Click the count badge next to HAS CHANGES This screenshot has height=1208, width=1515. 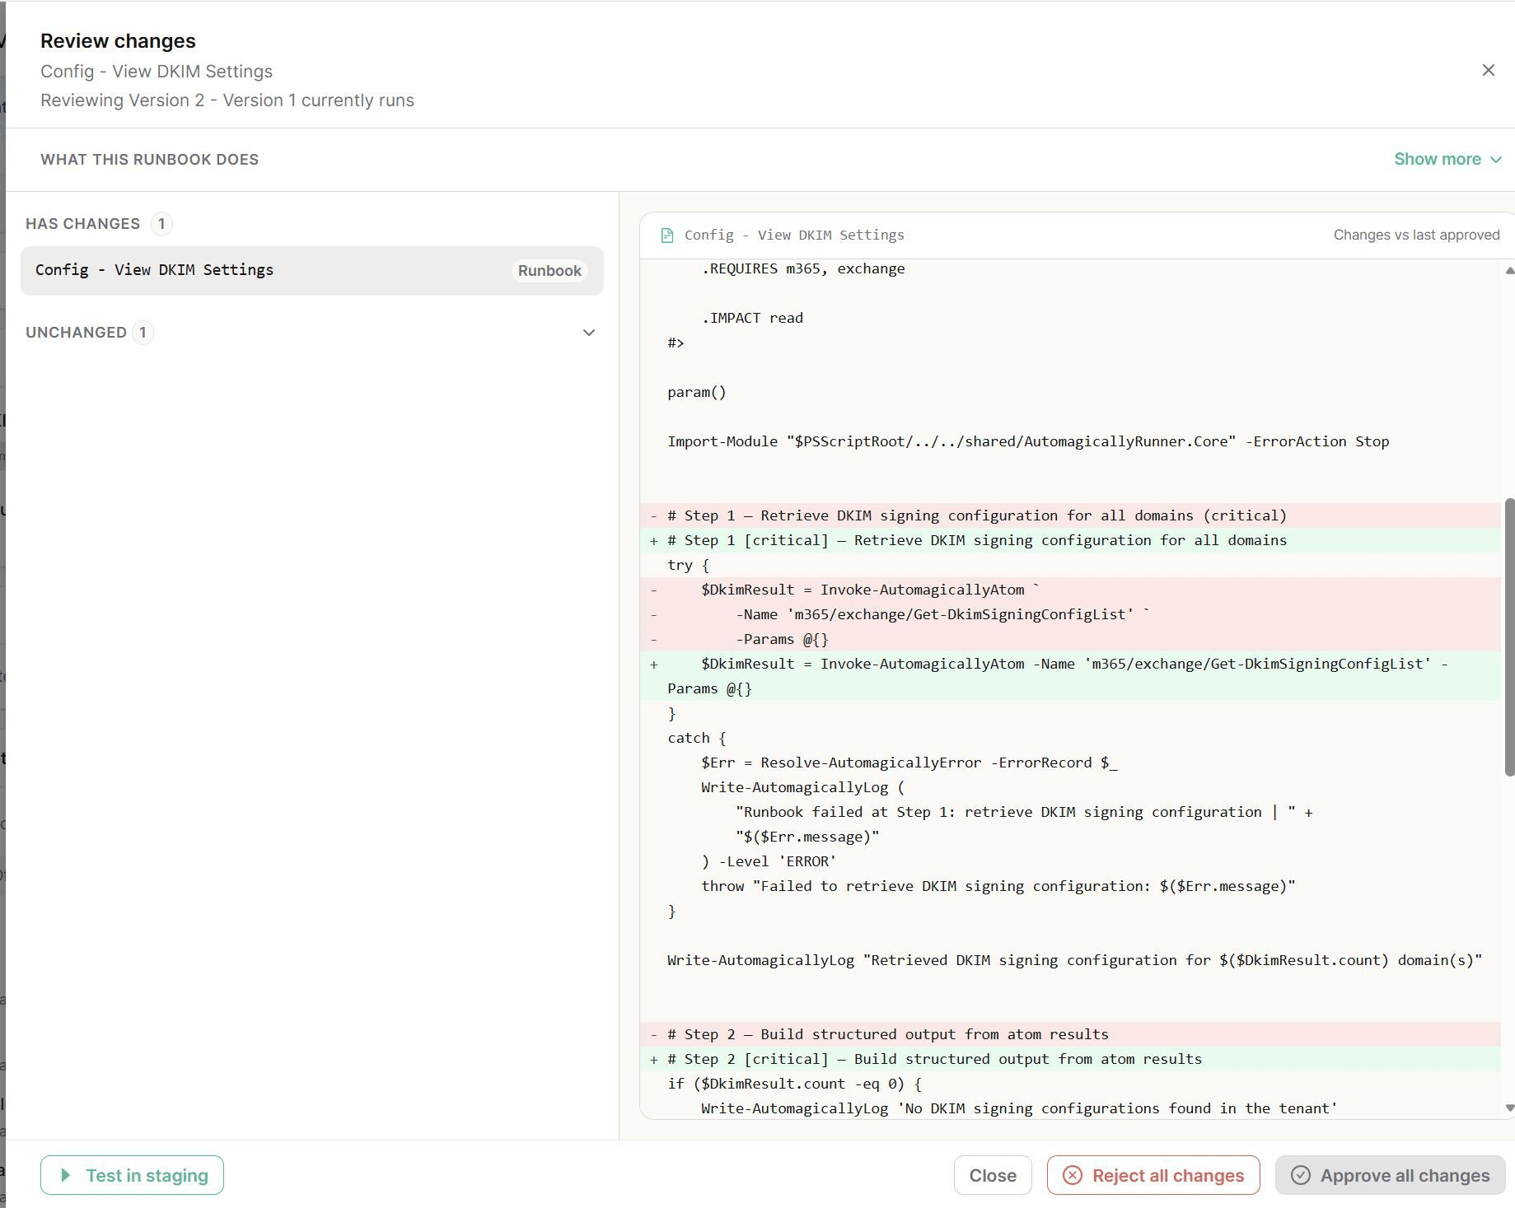click(161, 224)
